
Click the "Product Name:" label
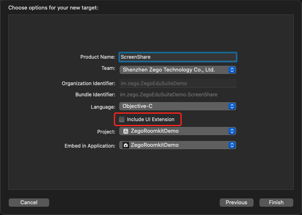tap(98, 57)
